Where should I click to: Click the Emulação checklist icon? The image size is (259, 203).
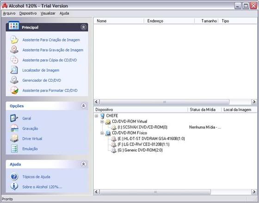coord(14,148)
